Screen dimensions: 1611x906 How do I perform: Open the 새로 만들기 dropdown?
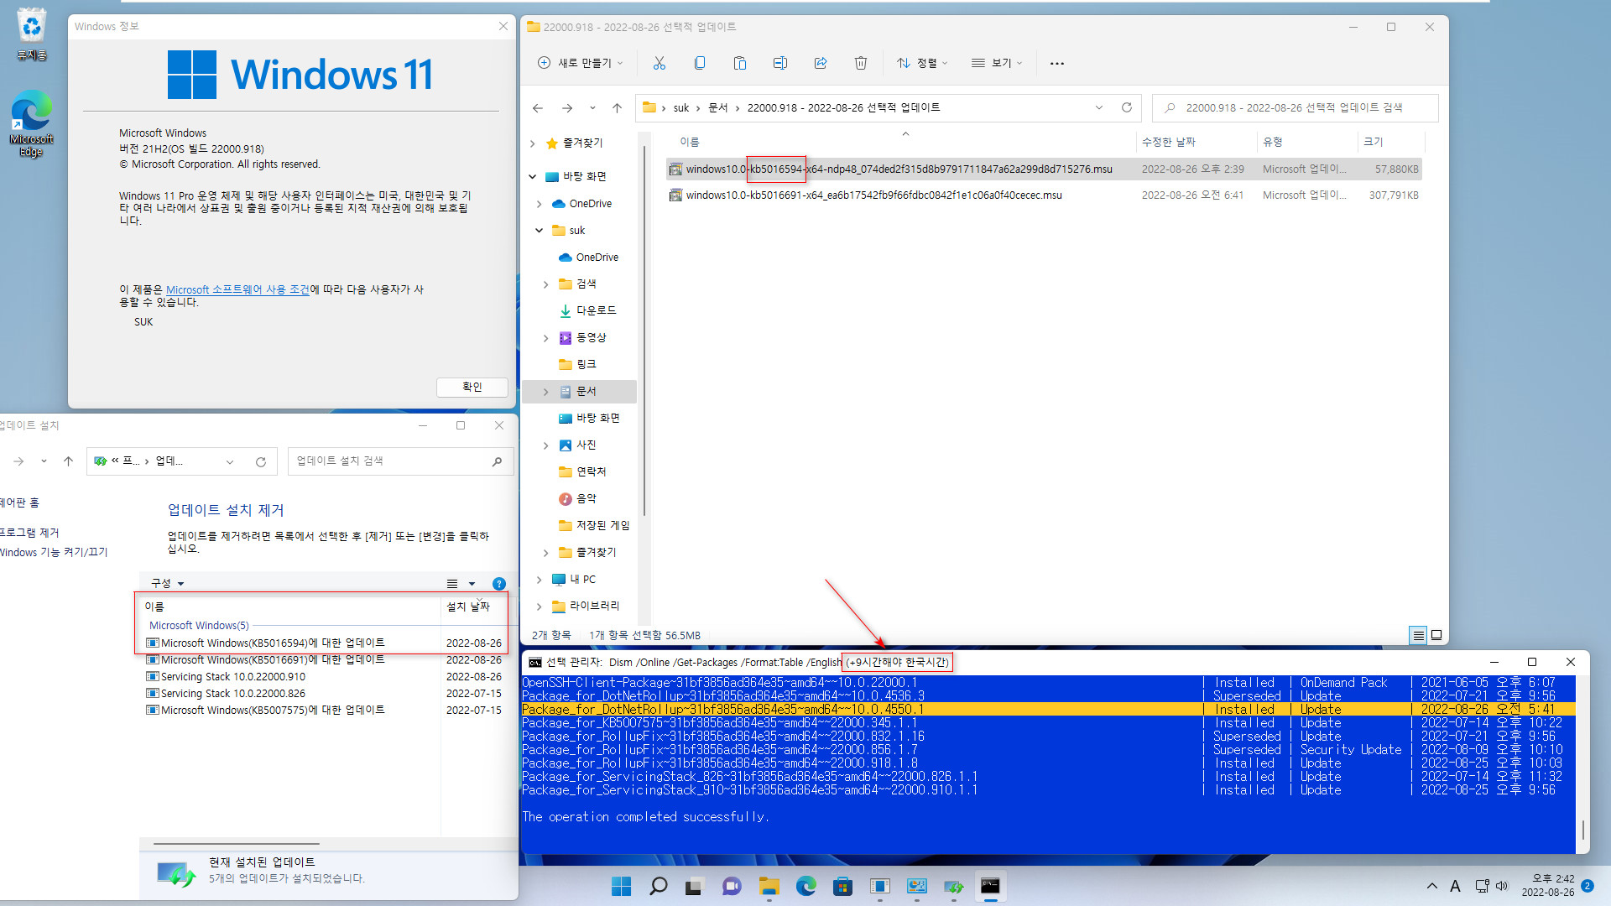point(581,63)
